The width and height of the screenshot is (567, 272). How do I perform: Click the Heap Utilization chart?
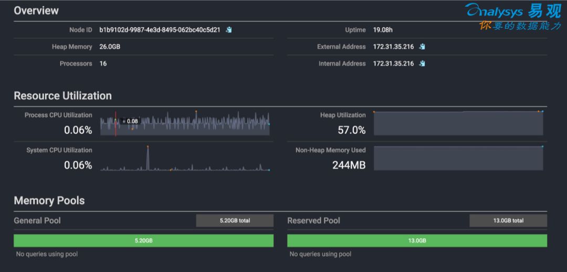[x=458, y=124]
